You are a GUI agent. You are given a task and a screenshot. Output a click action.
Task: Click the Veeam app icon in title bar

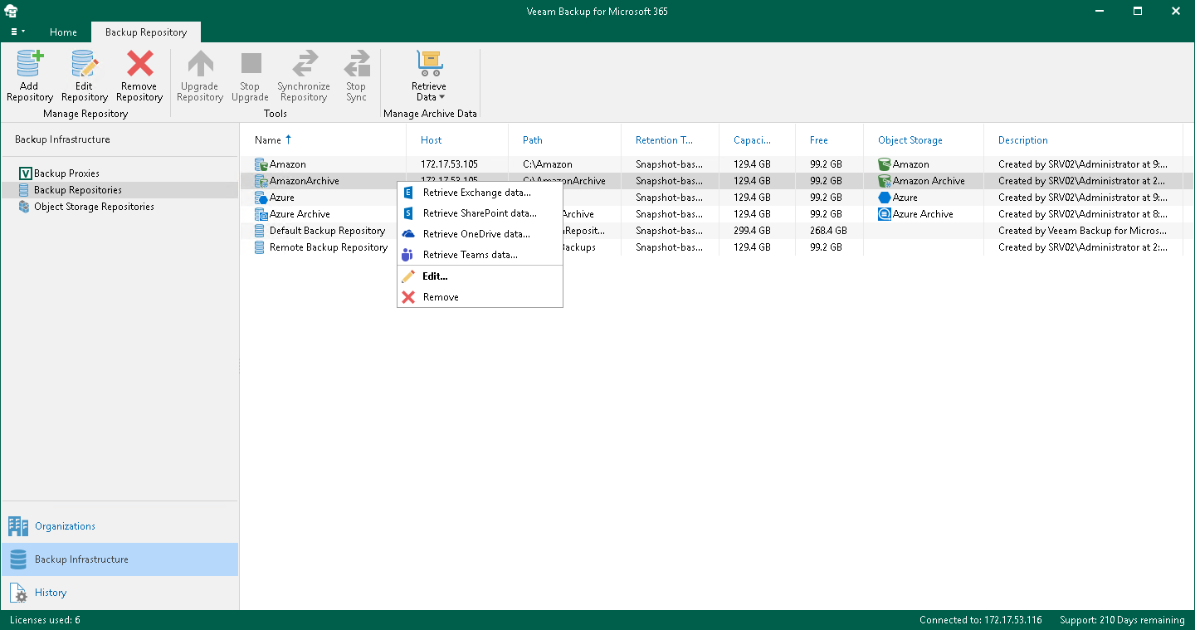[x=11, y=11]
